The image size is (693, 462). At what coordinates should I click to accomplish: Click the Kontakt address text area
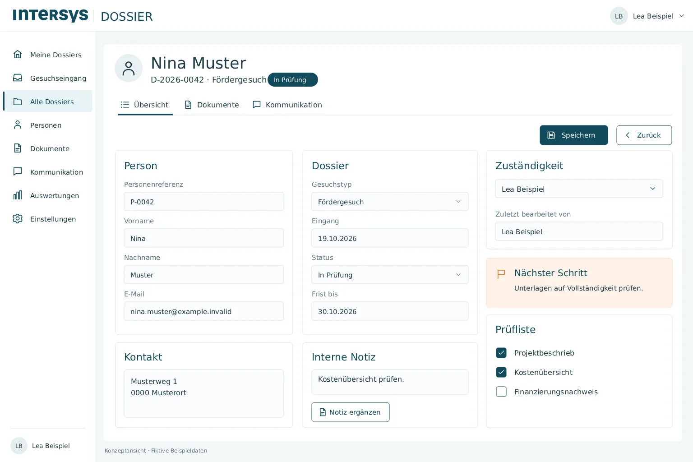point(204,393)
